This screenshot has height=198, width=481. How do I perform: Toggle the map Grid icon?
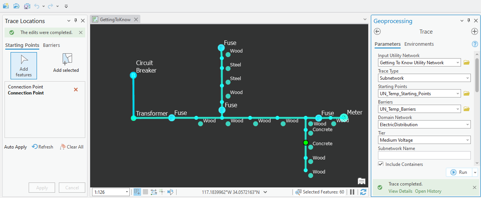(x=146, y=192)
